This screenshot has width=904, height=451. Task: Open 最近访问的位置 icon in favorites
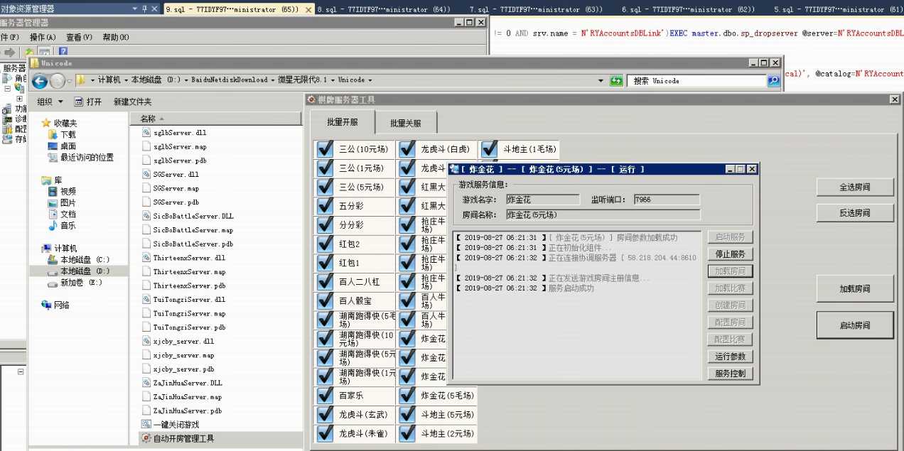[x=53, y=158]
